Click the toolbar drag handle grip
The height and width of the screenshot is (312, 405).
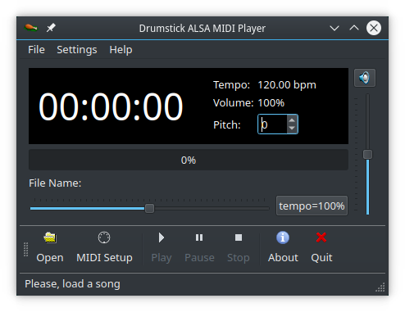(x=26, y=249)
